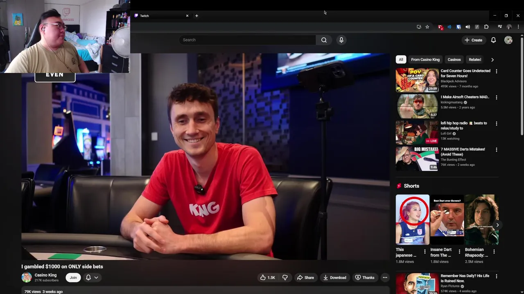Bookmark this page with the star icon
Viewport: 524px width, 294px height.
point(427,27)
